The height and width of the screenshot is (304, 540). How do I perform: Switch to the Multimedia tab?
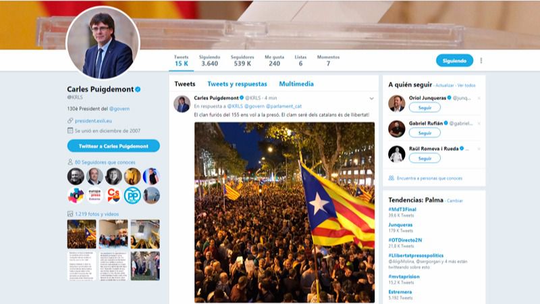click(x=296, y=84)
